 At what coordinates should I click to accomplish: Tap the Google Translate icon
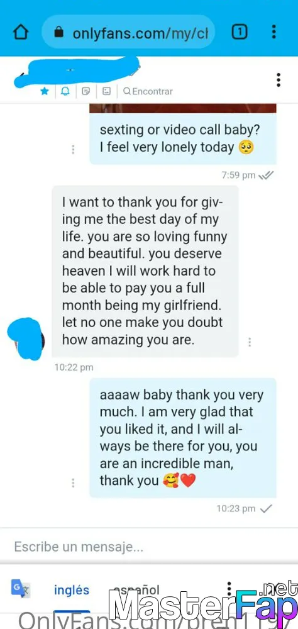pos(21,589)
